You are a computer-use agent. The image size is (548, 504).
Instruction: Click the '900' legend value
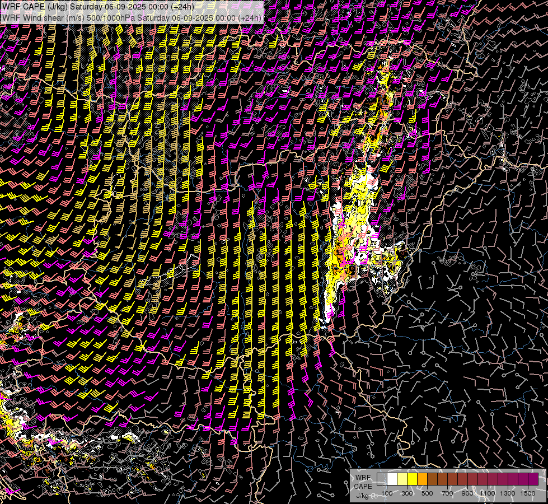tap(467, 493)
